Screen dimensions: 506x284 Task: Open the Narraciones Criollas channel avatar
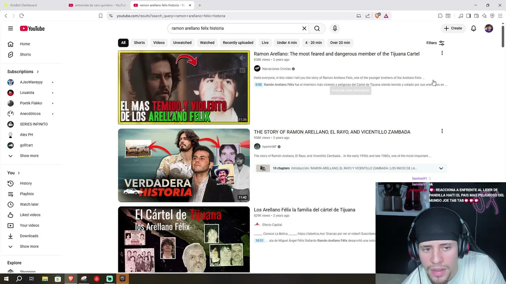click(x=257, y=69)
